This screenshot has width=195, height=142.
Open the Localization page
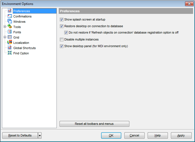tap(21, 43)
